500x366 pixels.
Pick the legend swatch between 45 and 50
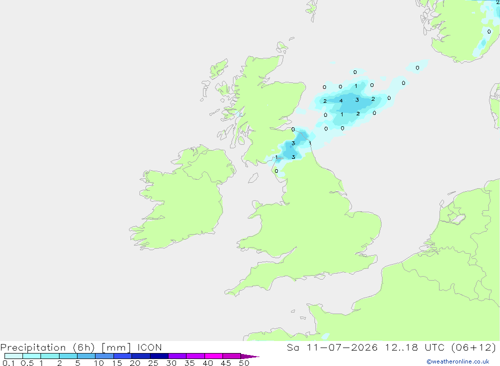pyautogui.click(x=232, y=356)
